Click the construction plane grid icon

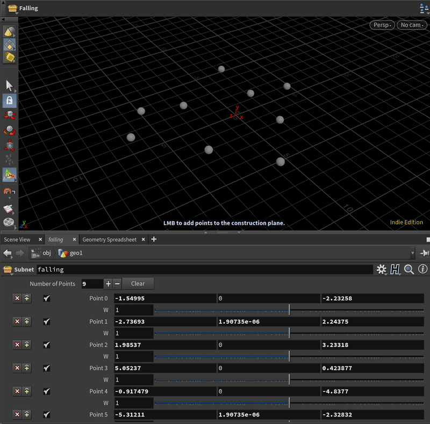pos(8,209)
